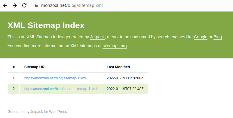233x118 pixels.
Task: Open the sitemap-1.xml URL
Action: pyautogui.click(x=55, y=78)
